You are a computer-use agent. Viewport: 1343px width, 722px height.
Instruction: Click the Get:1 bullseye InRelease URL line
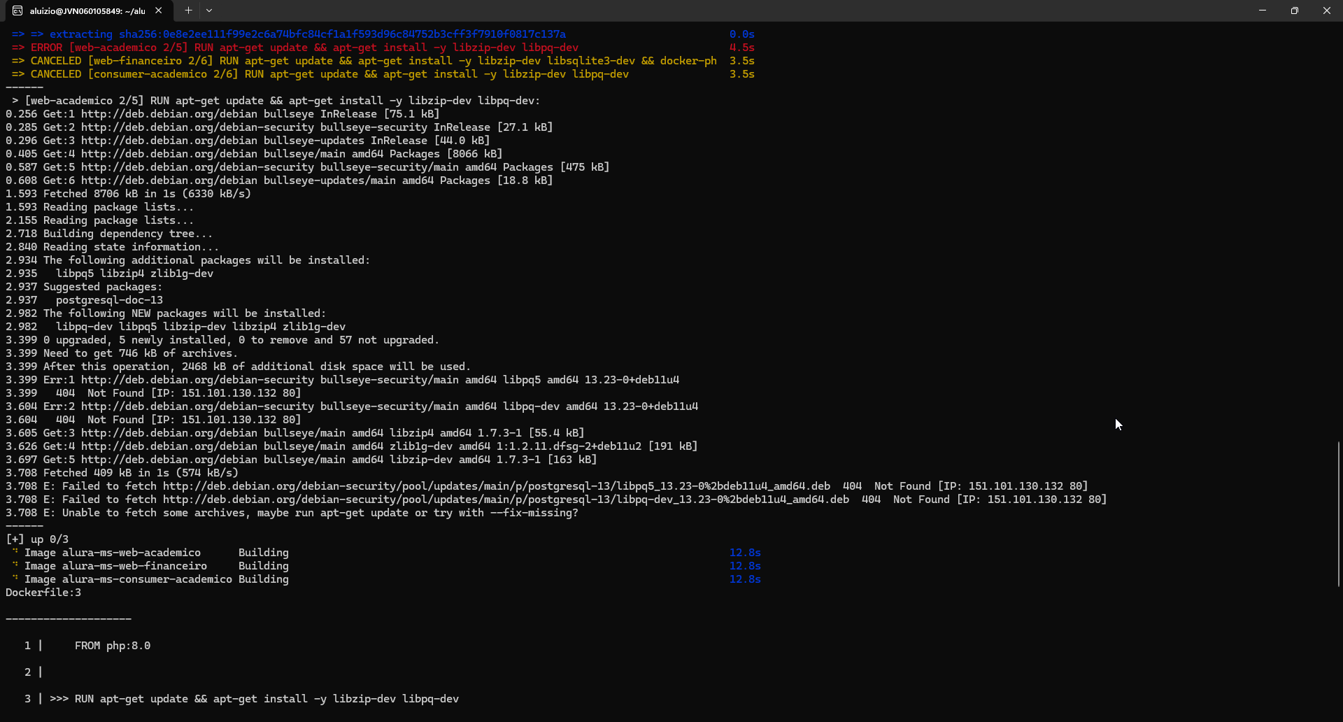pos(222,114)
